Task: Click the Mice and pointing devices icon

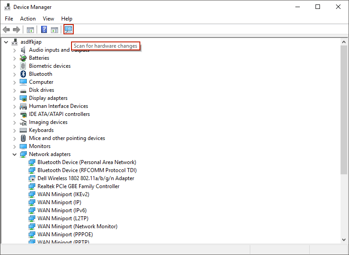Action: pos(23,138)
